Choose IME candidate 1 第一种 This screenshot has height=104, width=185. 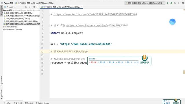[93, 62]
